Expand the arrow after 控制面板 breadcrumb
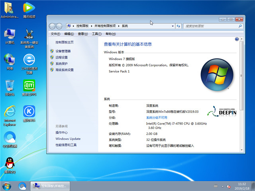 tap(92, 26)
